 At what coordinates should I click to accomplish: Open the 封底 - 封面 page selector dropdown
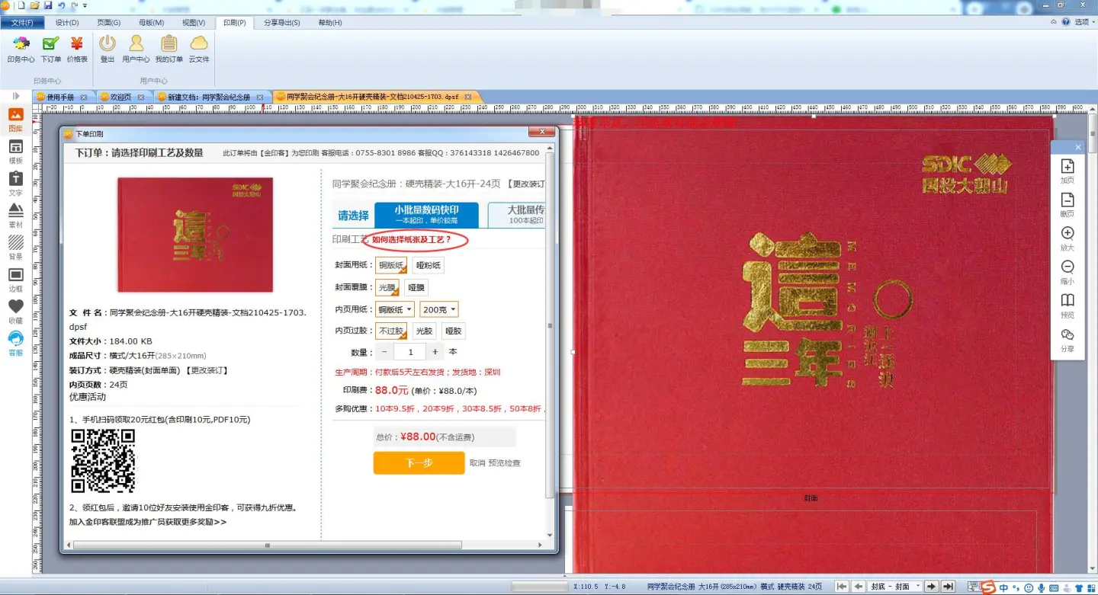896,587
